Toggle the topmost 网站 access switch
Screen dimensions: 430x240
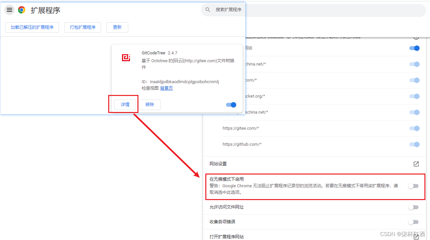tap(415, 48)
